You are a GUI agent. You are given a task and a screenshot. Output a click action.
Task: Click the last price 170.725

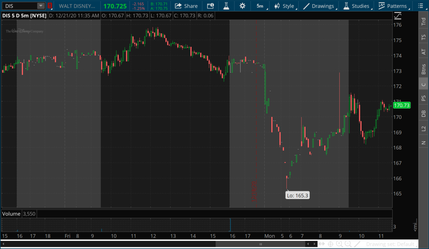[x=115, y=6]
